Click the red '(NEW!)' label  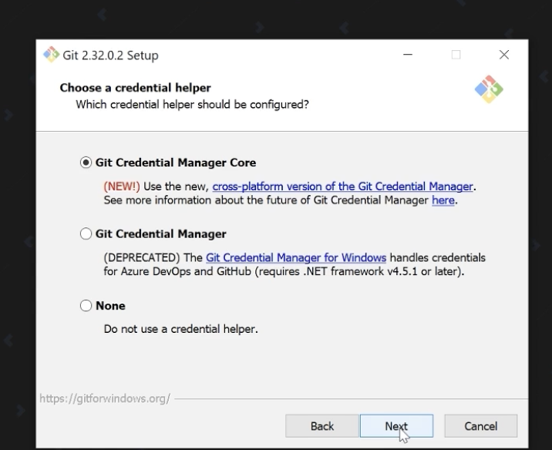122,186
